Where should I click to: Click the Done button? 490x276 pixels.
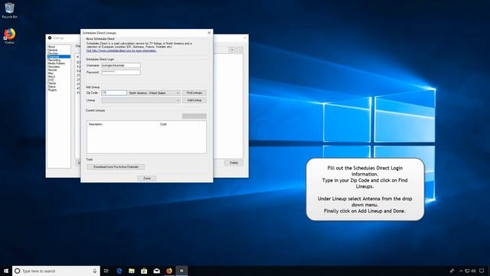[x=147, y=178]
